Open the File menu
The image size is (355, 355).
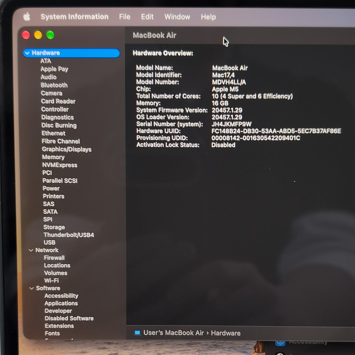coord(125,17)
